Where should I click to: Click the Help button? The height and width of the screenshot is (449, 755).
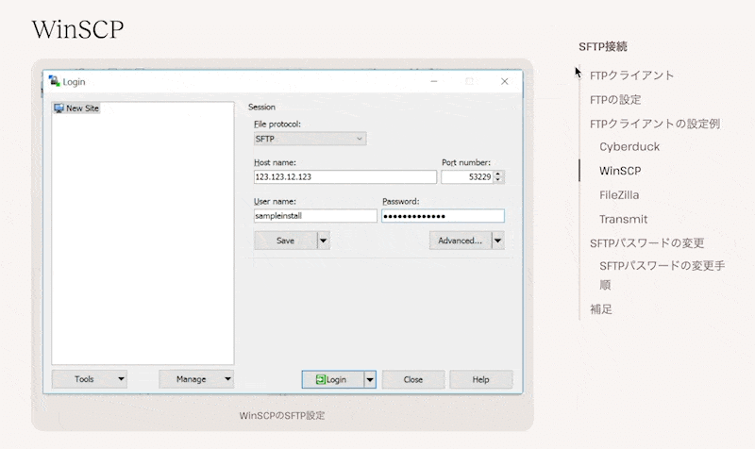click(480, 379)
